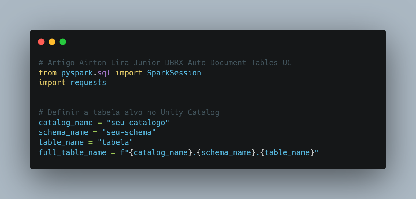This screenshot has width=416, height=199.
Task: Click the "seu-schema" string value
Action: point(129,132)
